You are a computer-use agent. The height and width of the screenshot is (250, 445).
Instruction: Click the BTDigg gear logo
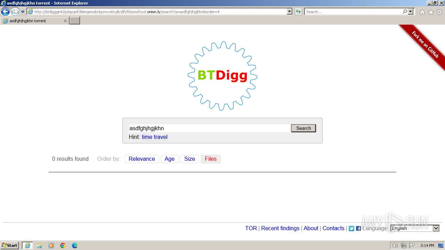[x=222, y=76]
